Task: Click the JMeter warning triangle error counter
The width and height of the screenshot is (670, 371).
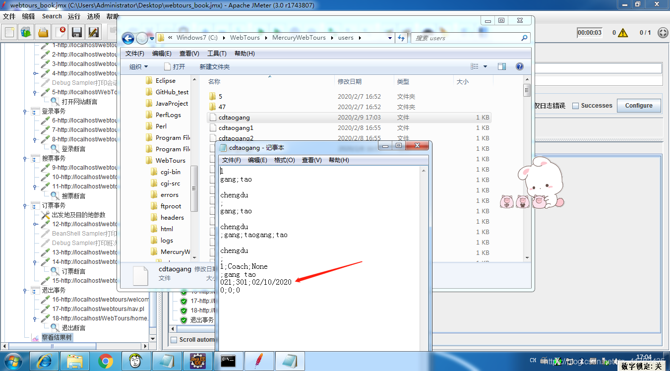Action: point(623,33)
